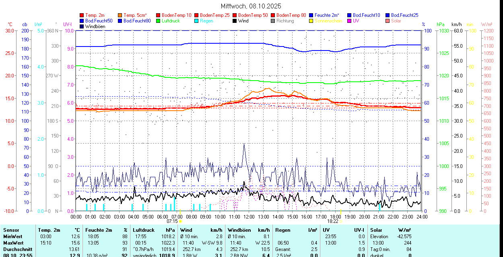503x257 pixels.
Task: Click the sunset marker 18:22
Action: pyautogui.click(x=332, y=221)
